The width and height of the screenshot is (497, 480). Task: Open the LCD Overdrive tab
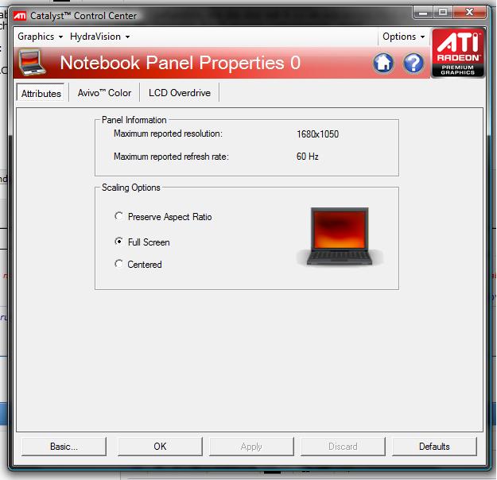coord(180,93)
